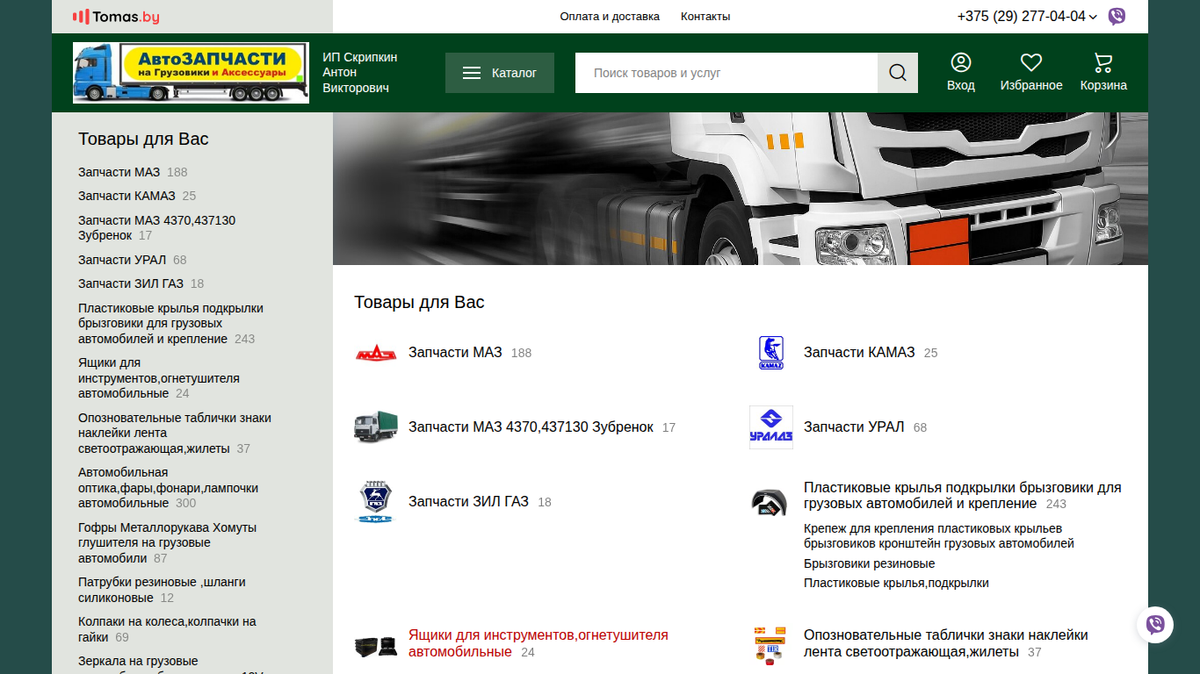The height and width of the screenshot is (674, 1200).
Task: Click the search magnifier button
Action: click(x=898, y=73)
